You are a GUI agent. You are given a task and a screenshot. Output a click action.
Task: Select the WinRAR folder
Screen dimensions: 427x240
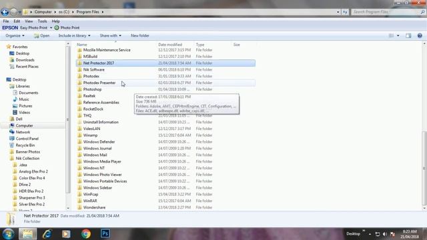click(x=90, y=201)
